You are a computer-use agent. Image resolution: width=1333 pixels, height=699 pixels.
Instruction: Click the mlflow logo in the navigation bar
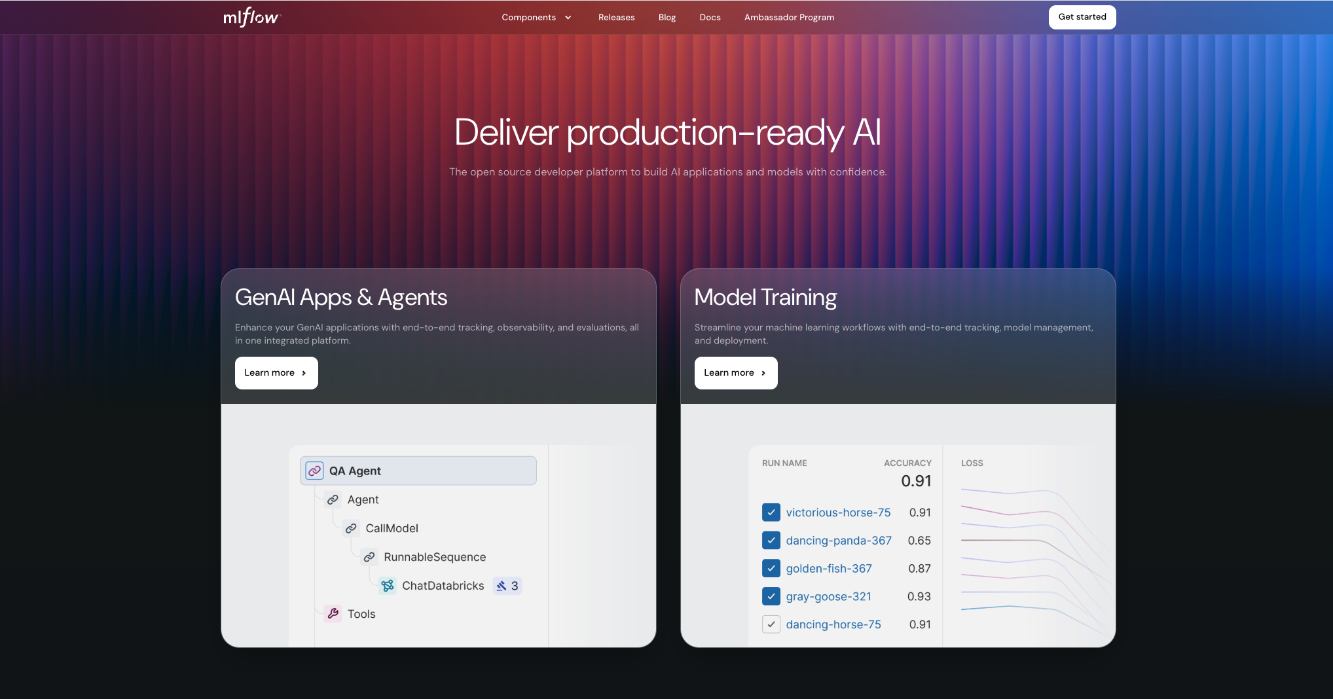pos(251,17)
